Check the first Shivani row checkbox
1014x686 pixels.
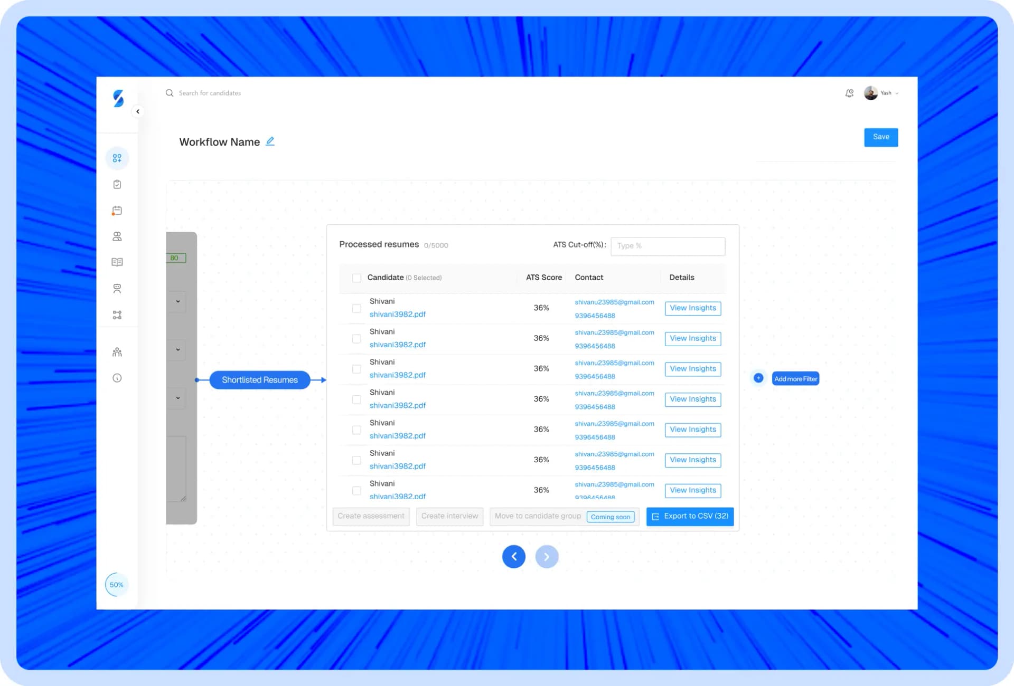[356, 309]
